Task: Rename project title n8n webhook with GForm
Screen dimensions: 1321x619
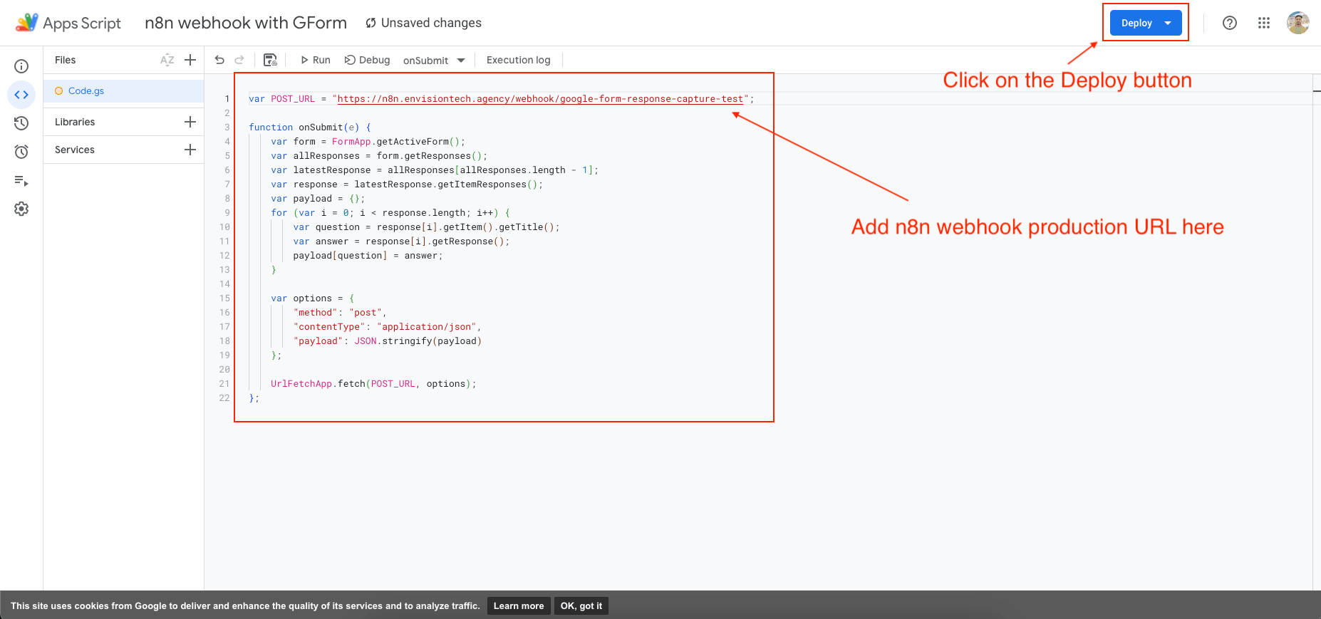Action: 246,23
